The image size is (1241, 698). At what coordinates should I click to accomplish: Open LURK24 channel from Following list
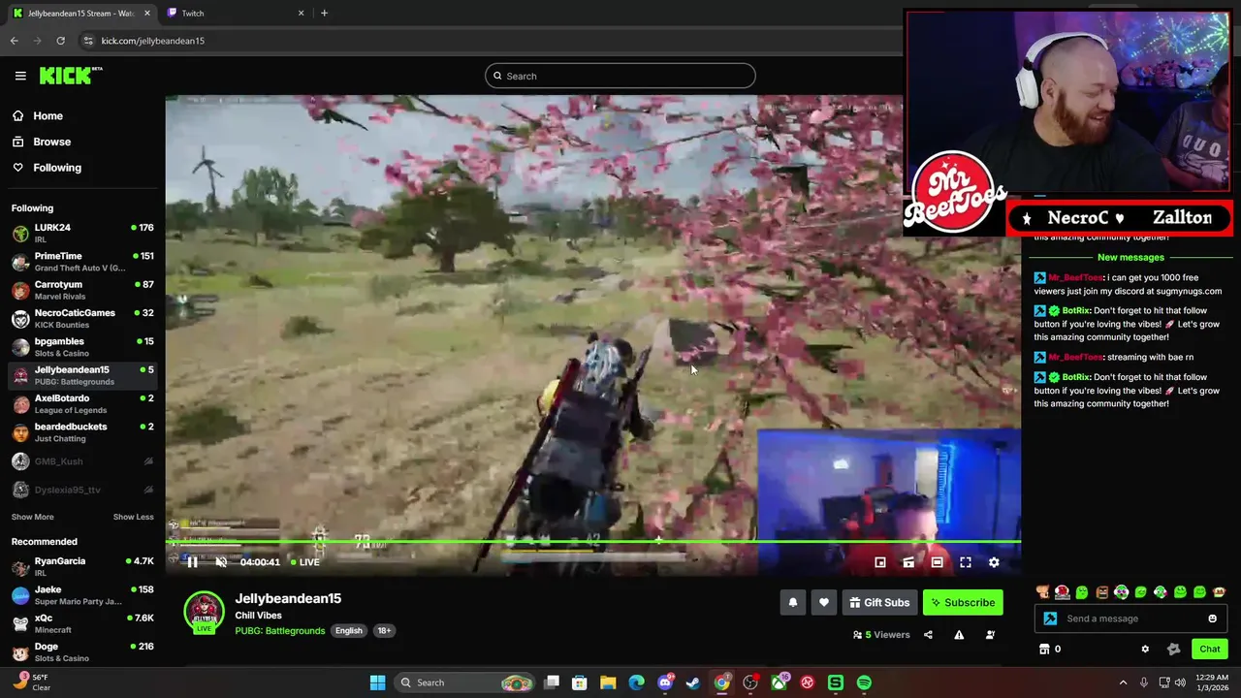pyautogui.click(x=82, y=233)
